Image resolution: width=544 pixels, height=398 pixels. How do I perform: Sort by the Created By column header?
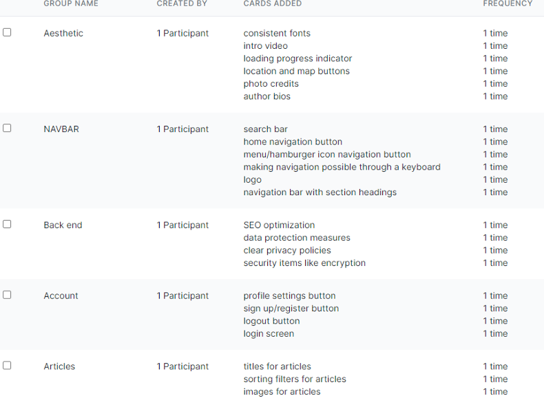click(x=182, y=3)
